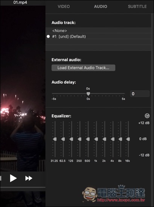Image resolution: width=154 pixels, height=207 pixels.
Task: Click the 62.5 Hz equalizer slider
Action: [x=63, y=139]
